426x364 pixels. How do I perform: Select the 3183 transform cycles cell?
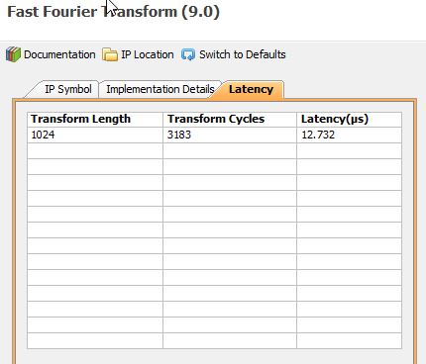click(x=230, y=135)
